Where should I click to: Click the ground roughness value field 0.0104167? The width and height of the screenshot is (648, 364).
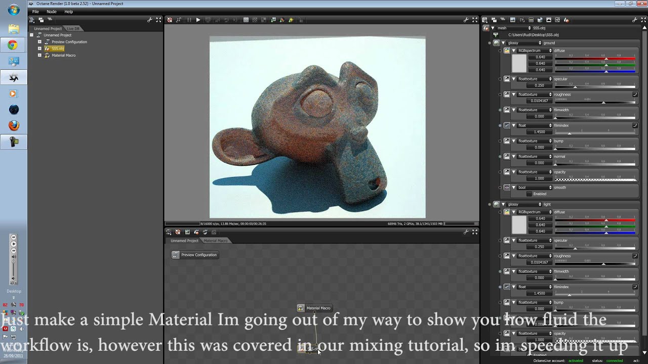pos(539,101)
